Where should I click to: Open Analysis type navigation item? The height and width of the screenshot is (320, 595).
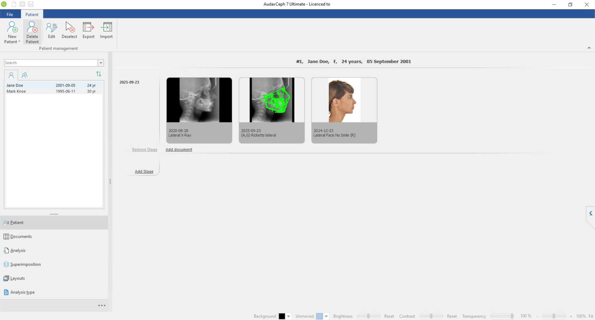point(22,292)
